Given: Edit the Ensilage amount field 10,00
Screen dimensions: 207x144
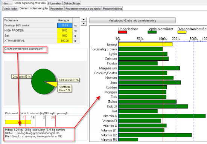Looking at the screenshot, I should tap(65, 25).
